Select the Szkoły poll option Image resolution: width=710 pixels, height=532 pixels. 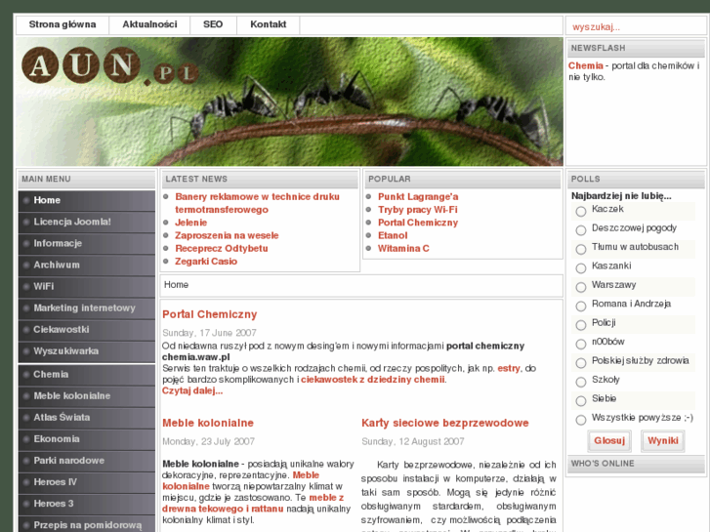click(581, 382)
